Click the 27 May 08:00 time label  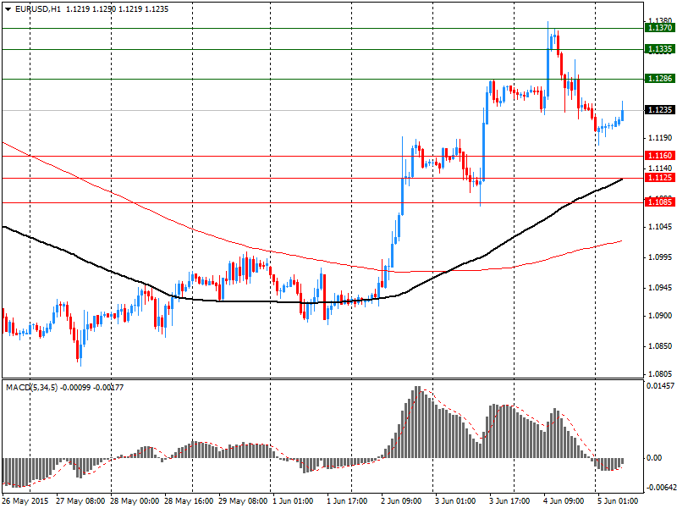click(80, 501)
